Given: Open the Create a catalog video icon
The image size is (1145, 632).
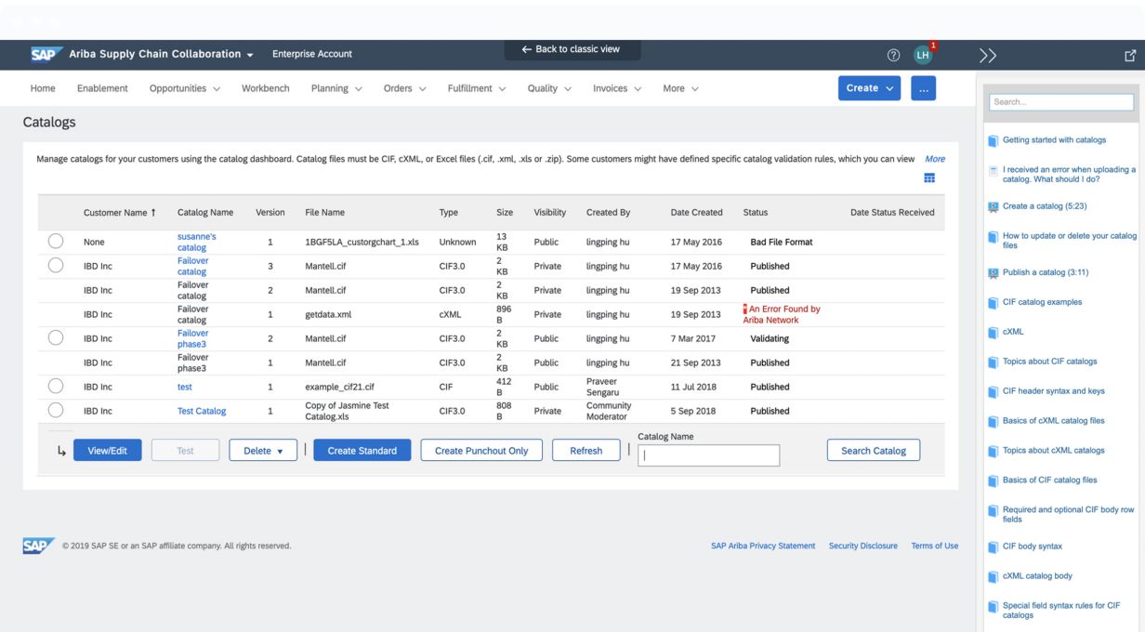Looking at the screenshot, I should coord(993,207).
